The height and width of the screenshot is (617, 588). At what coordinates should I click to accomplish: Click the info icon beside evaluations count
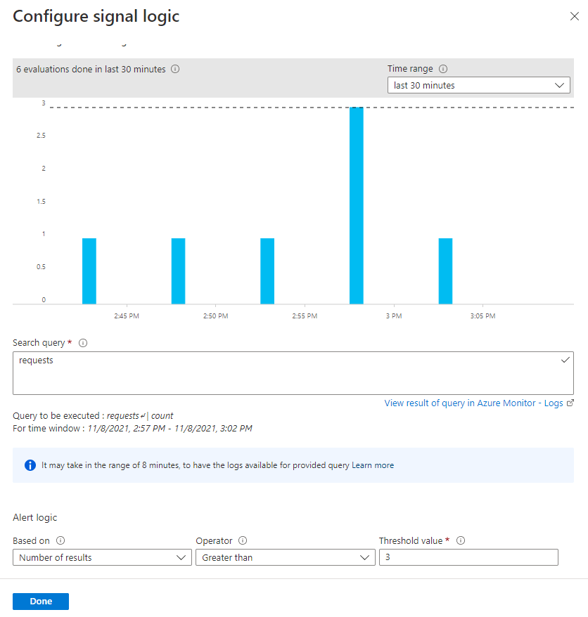175,70
